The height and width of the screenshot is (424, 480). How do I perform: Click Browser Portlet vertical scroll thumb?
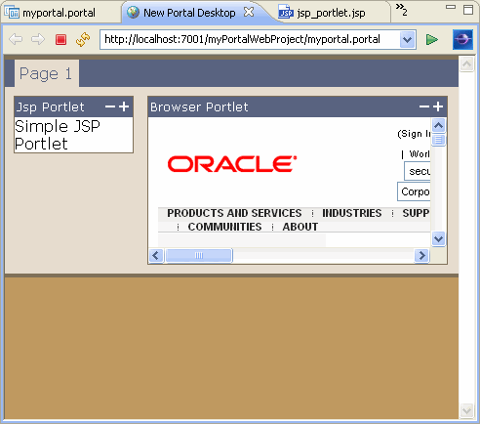[439, 140]
